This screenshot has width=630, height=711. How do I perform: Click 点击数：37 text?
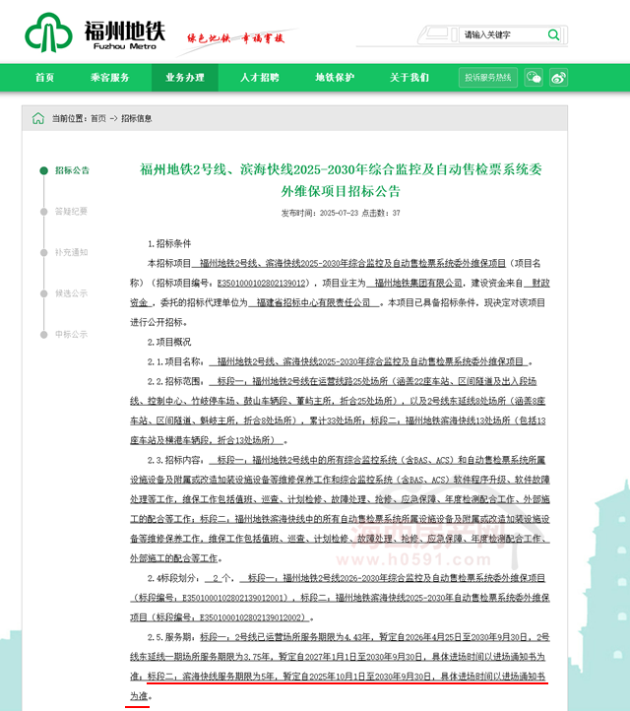click(x=381, y=213)
